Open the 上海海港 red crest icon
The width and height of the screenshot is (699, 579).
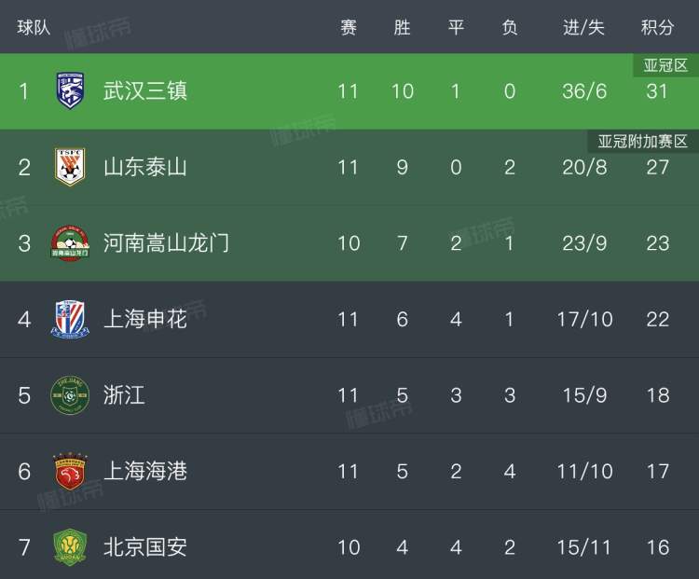tap(70, 472)
